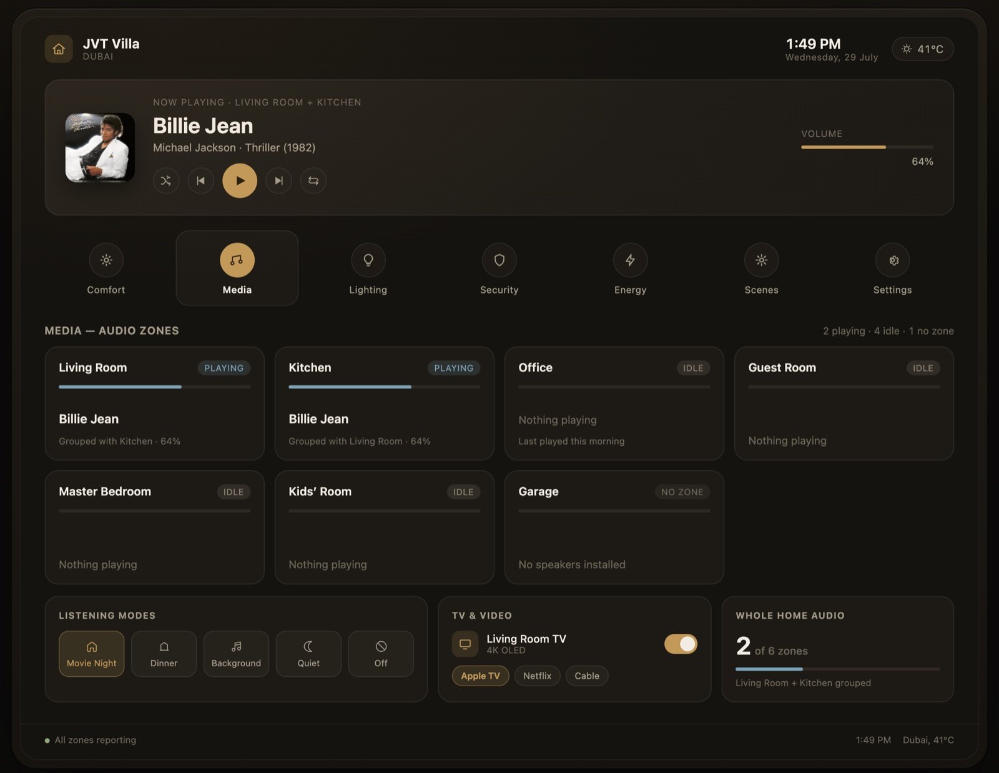The image size is (999, 773).
Task: Choose Cable as the TV source
Action: [x=587, y=676]
